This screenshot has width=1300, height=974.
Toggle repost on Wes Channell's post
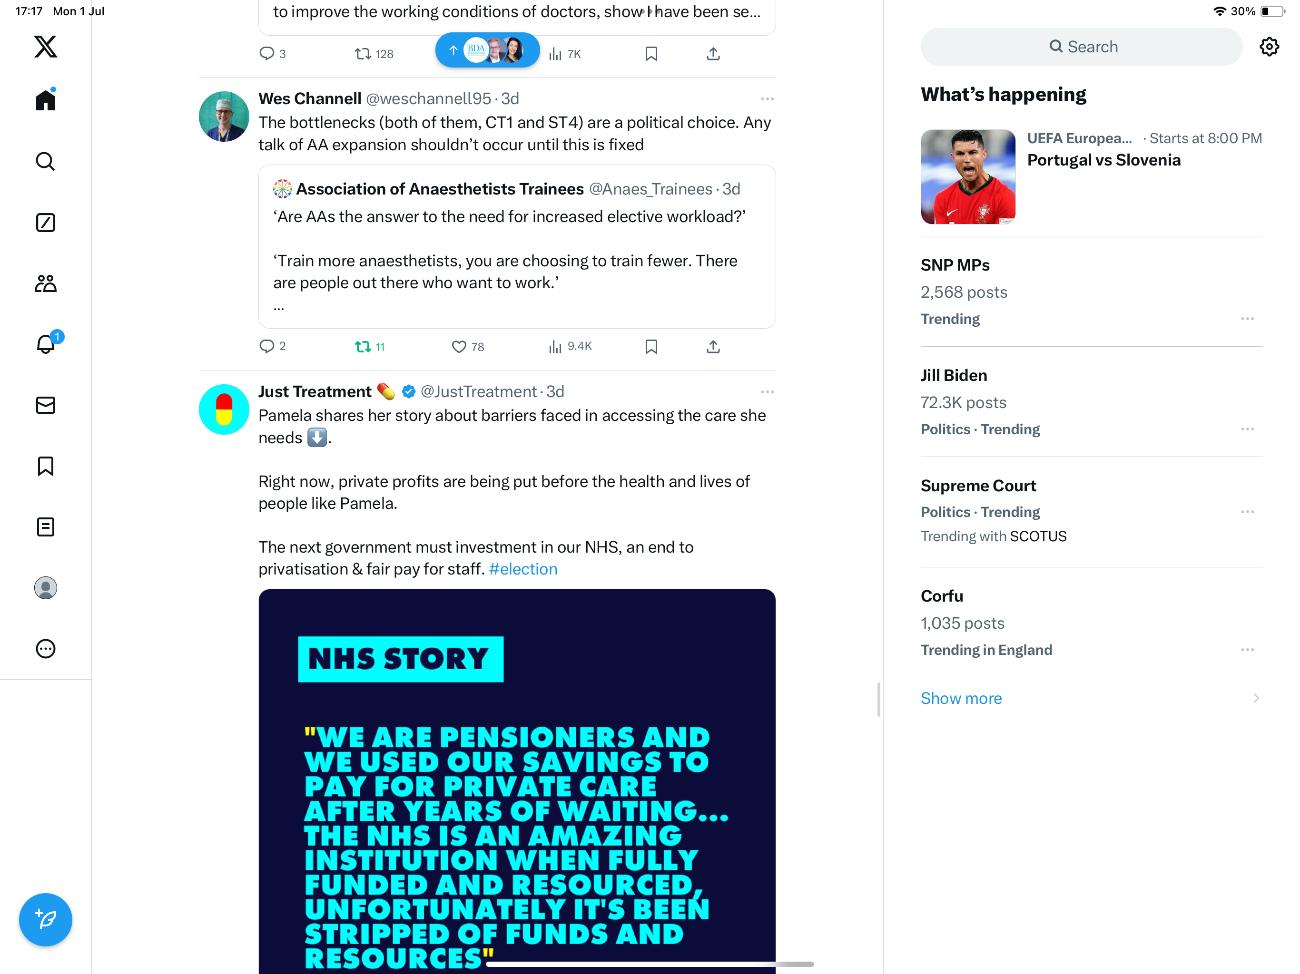click(370, 347)
